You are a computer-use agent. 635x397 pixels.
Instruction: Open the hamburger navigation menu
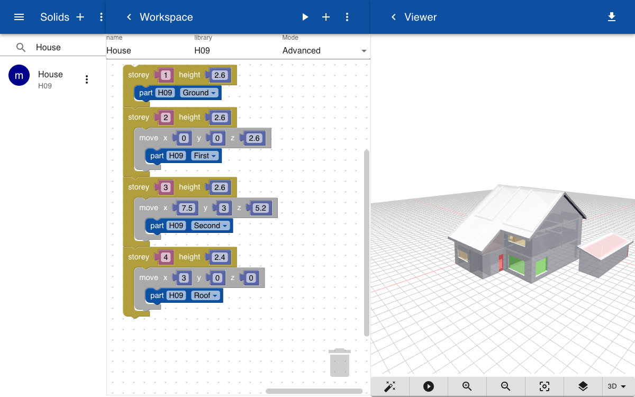click(x=19, y=17)
